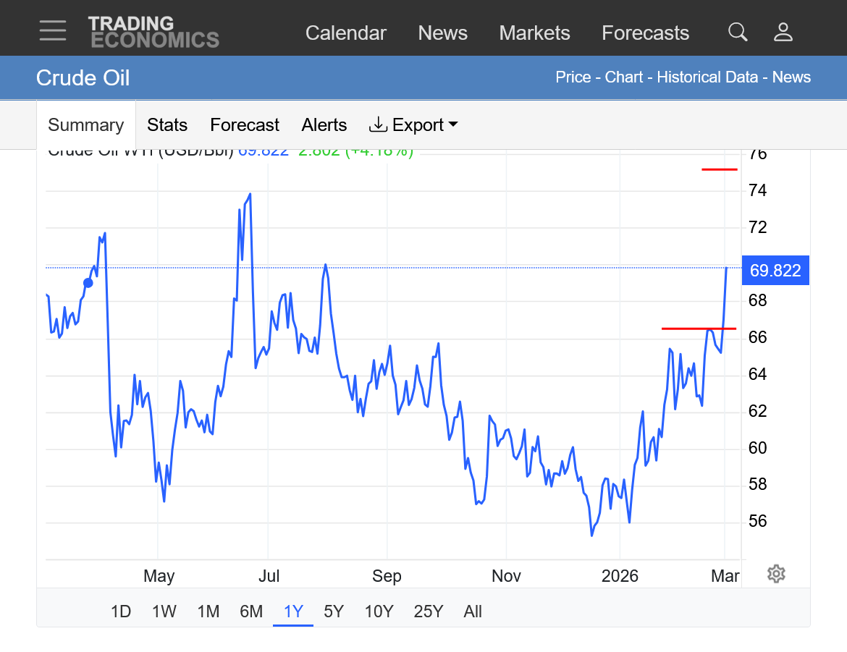Image resolution: width=847 pixels, height=652 pixels.
Task: Click the blue data point marker on chart
Action: 88,282
